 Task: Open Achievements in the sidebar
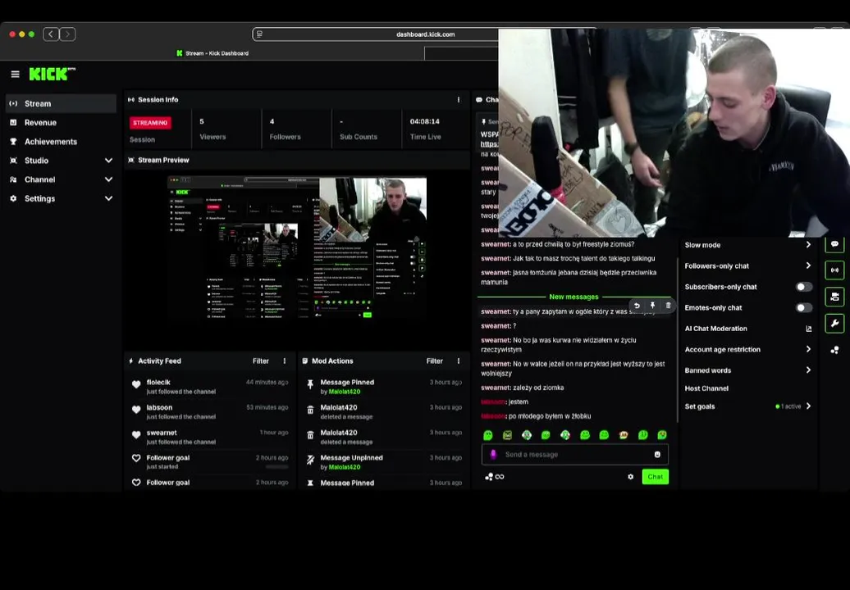point(61,142)
